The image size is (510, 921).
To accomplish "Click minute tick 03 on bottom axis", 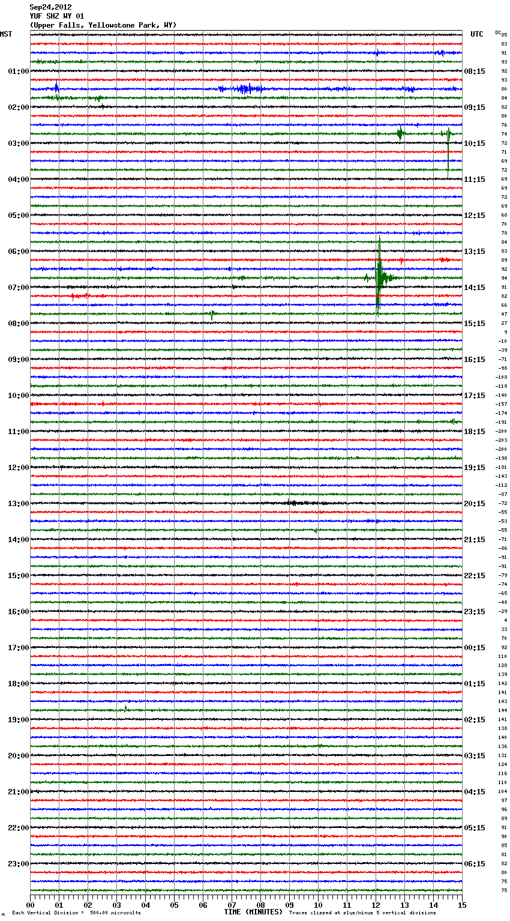I will 117,905.
